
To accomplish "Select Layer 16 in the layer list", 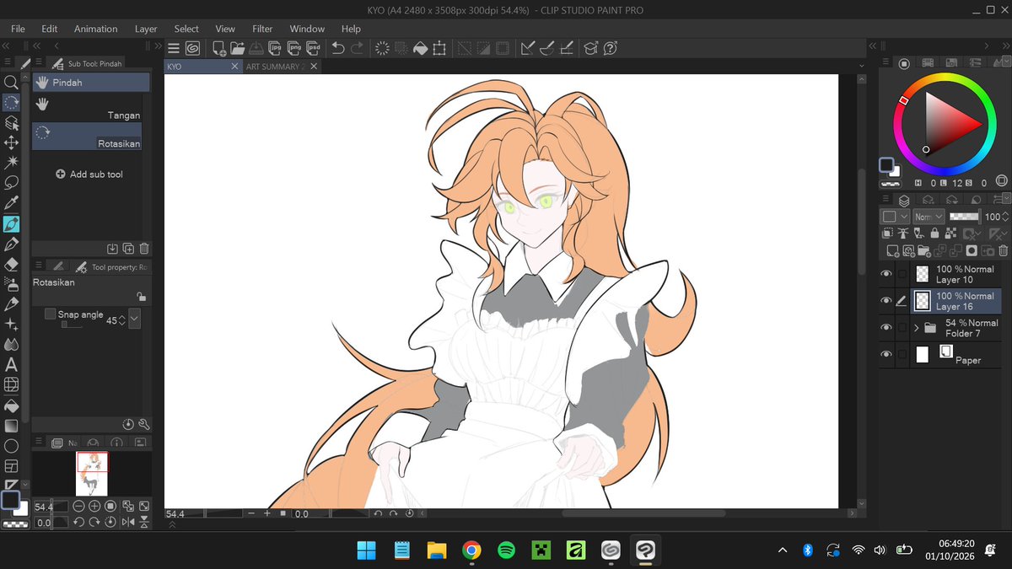I will (x=956, y=301).
